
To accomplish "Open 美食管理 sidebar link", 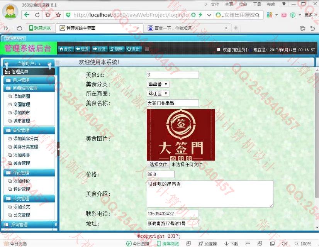I will [22, 163].
